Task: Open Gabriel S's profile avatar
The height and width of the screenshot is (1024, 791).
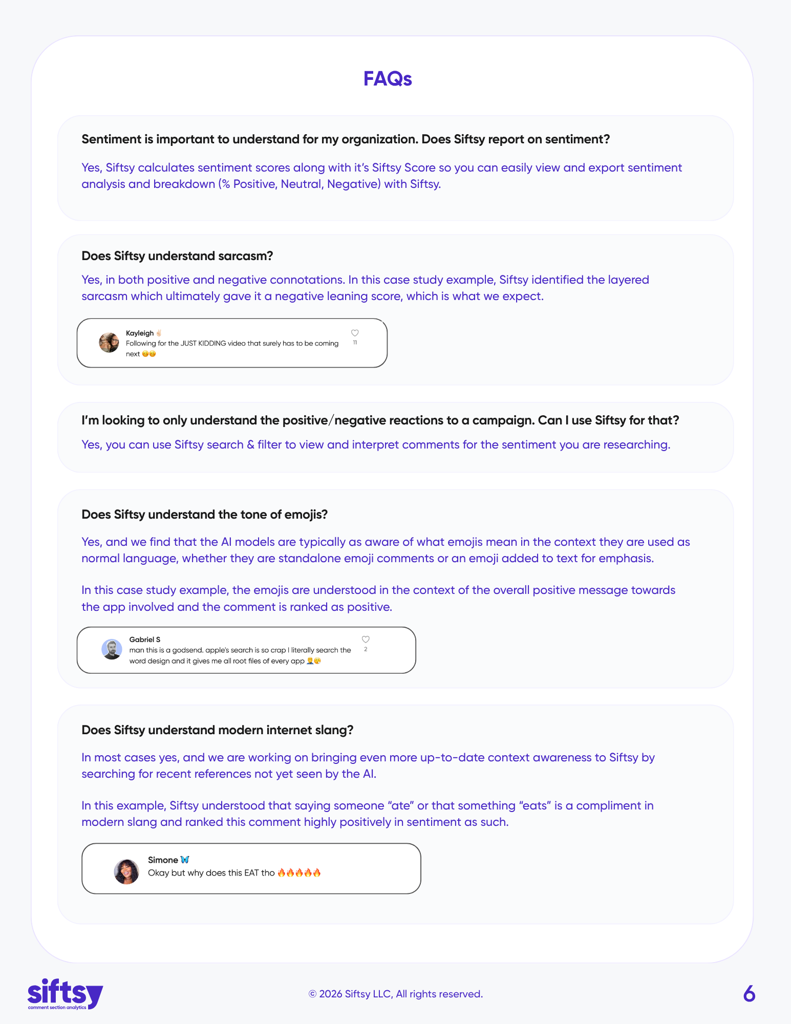Action: [112, 649]
